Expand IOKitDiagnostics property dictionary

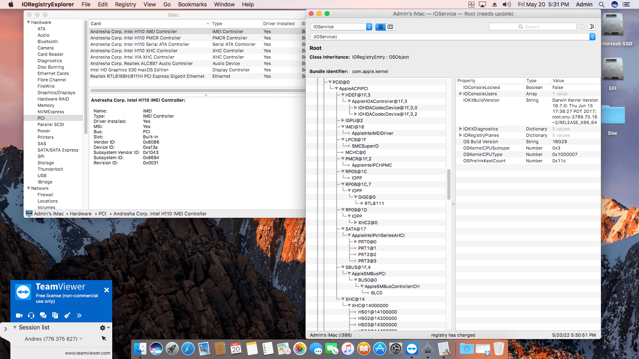click(460, 129)
